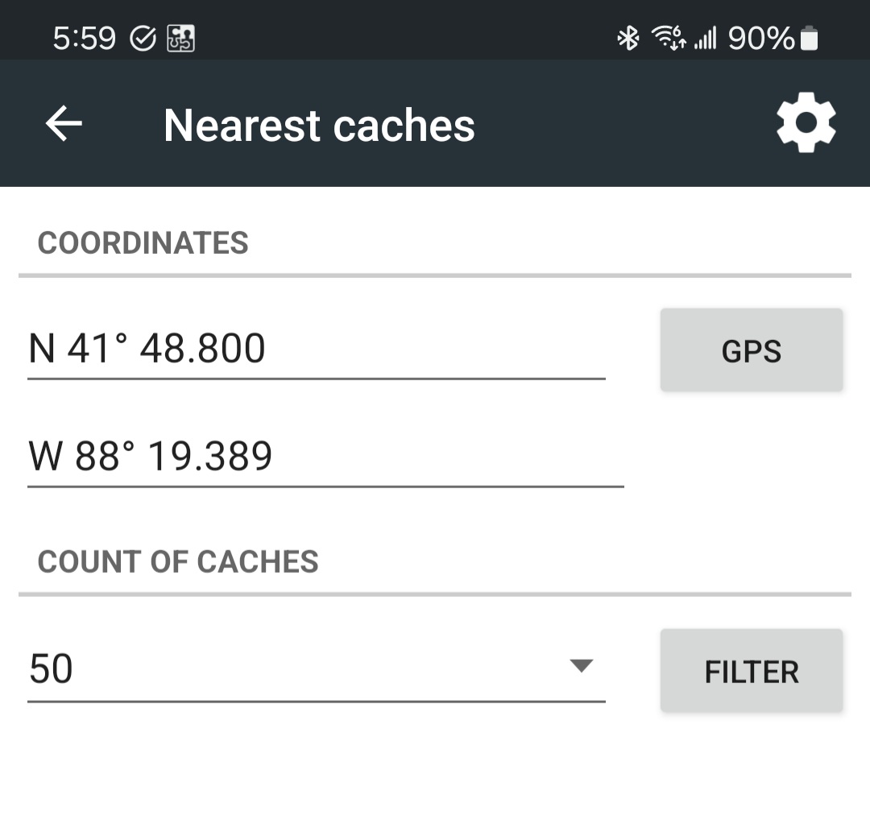Tap the battery icon in status bar

click(810, 38)
